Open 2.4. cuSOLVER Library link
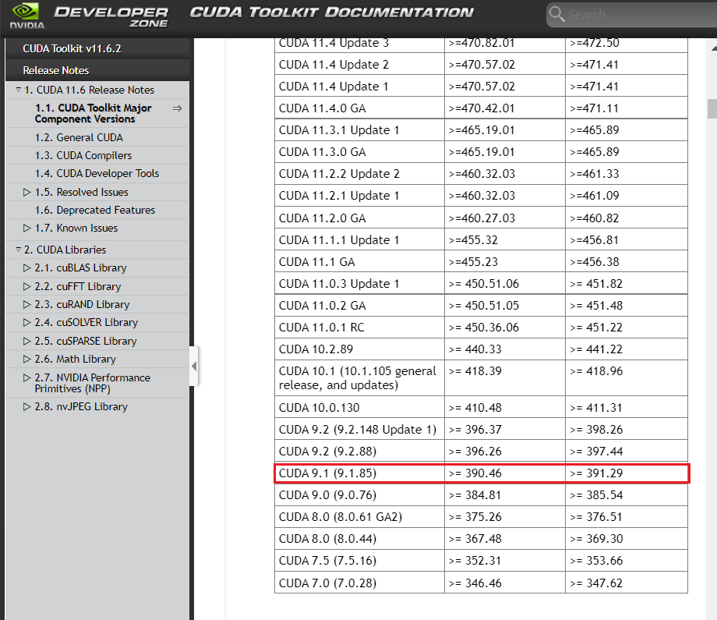The height and width of the screenshot is (620, 717). tap(86, 323)
